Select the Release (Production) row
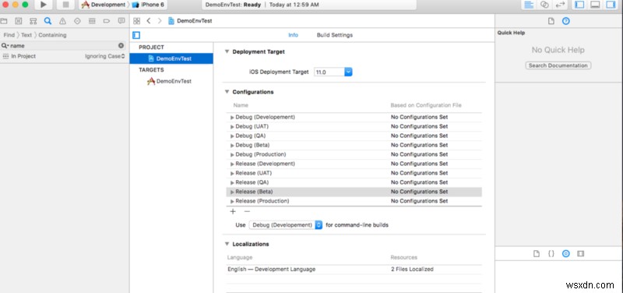Image resolution: width=623 pixels, height=293 pixels. coord(354,201)
